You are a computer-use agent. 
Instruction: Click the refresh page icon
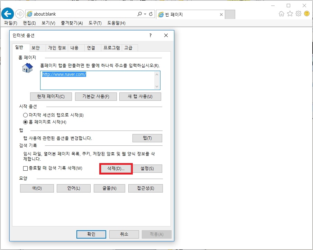150,14
